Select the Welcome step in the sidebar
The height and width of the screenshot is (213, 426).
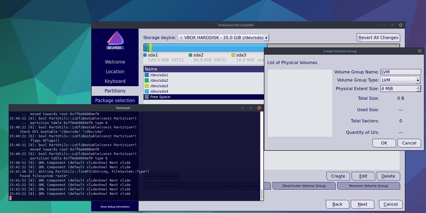(115, 62)
